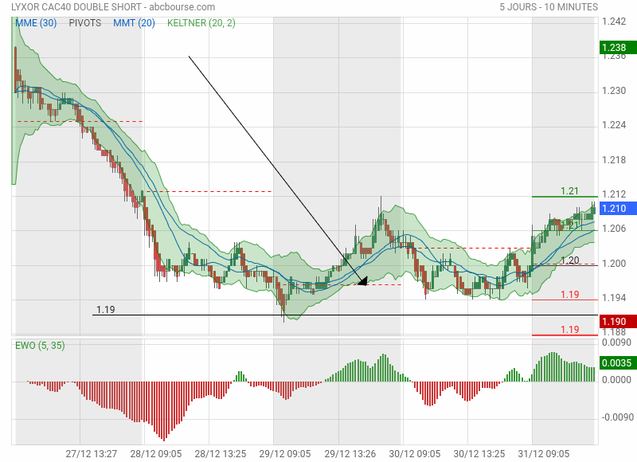Select the PIVOTS legend label
Viewport: 637px width, 462px height.
pyautogui.click(x=85, y=23)
